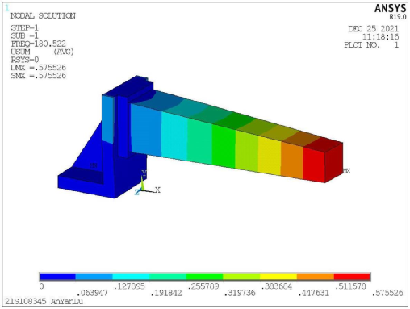Click the MN minimum displacement marker
Screen dimensions: 410x309
tap(93, 165)
